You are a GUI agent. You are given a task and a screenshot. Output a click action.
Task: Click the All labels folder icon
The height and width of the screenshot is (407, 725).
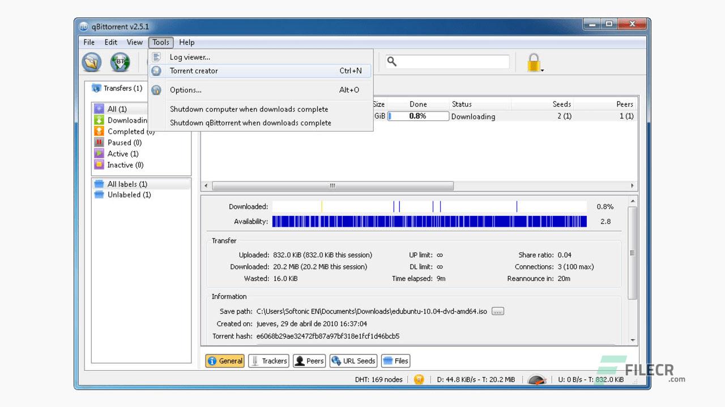[99, 184]
